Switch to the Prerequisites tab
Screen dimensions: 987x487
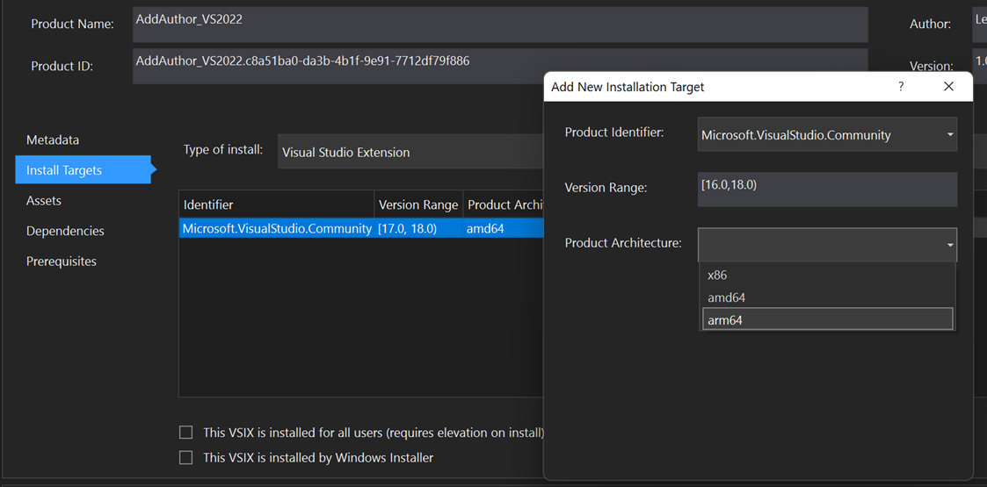click(62, 261)
